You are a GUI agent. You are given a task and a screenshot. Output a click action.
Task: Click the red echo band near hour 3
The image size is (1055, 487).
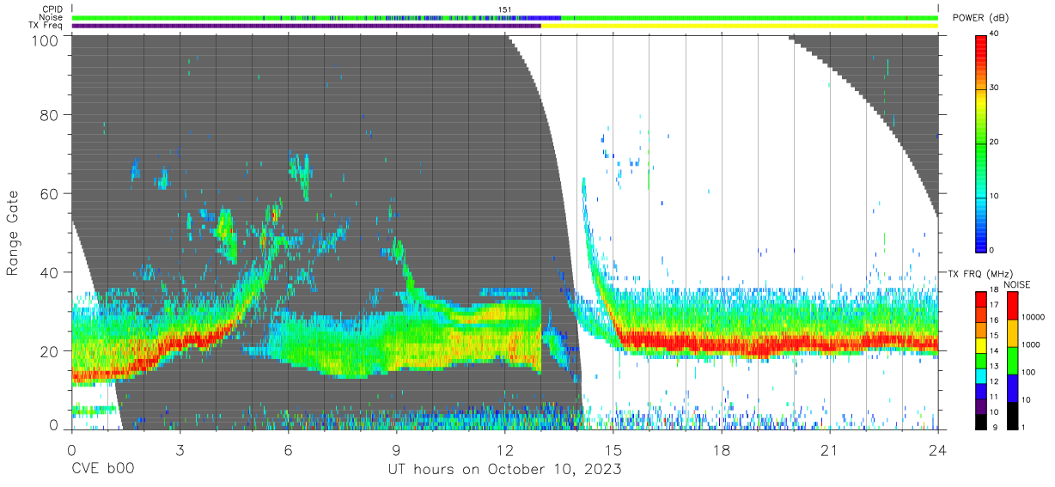point(180,344)
